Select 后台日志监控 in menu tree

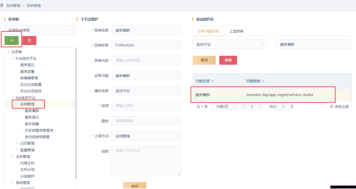click(31, 91)
